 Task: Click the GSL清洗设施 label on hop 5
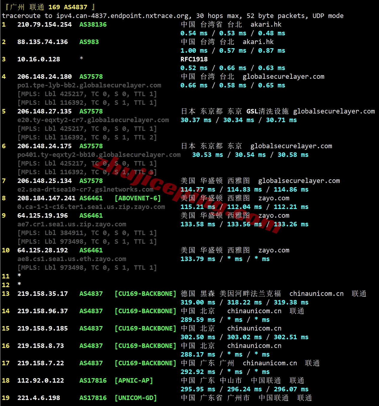pyautogui.click(x=268, y=111)
